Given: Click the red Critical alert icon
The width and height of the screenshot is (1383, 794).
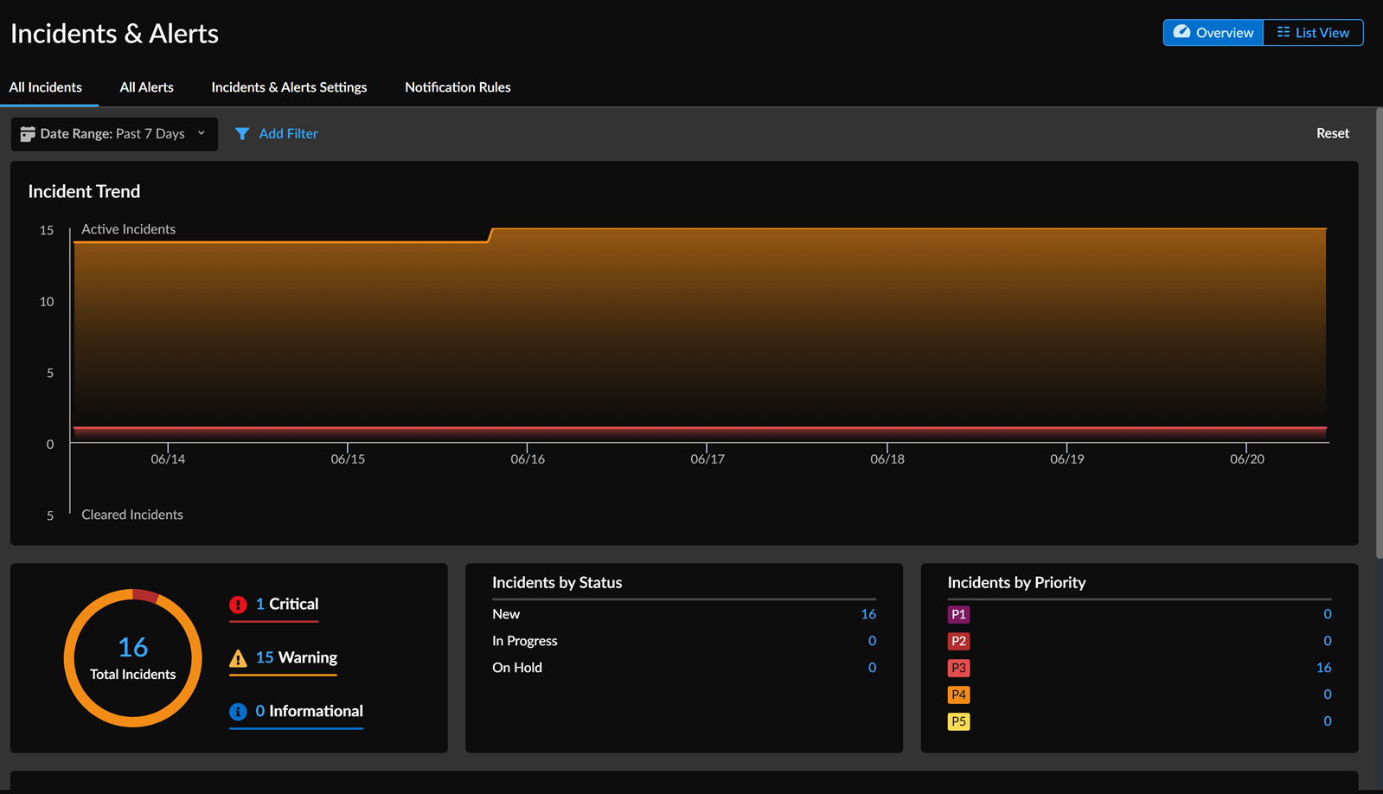Looking at the screenshot, I should (x=238, y=605).
